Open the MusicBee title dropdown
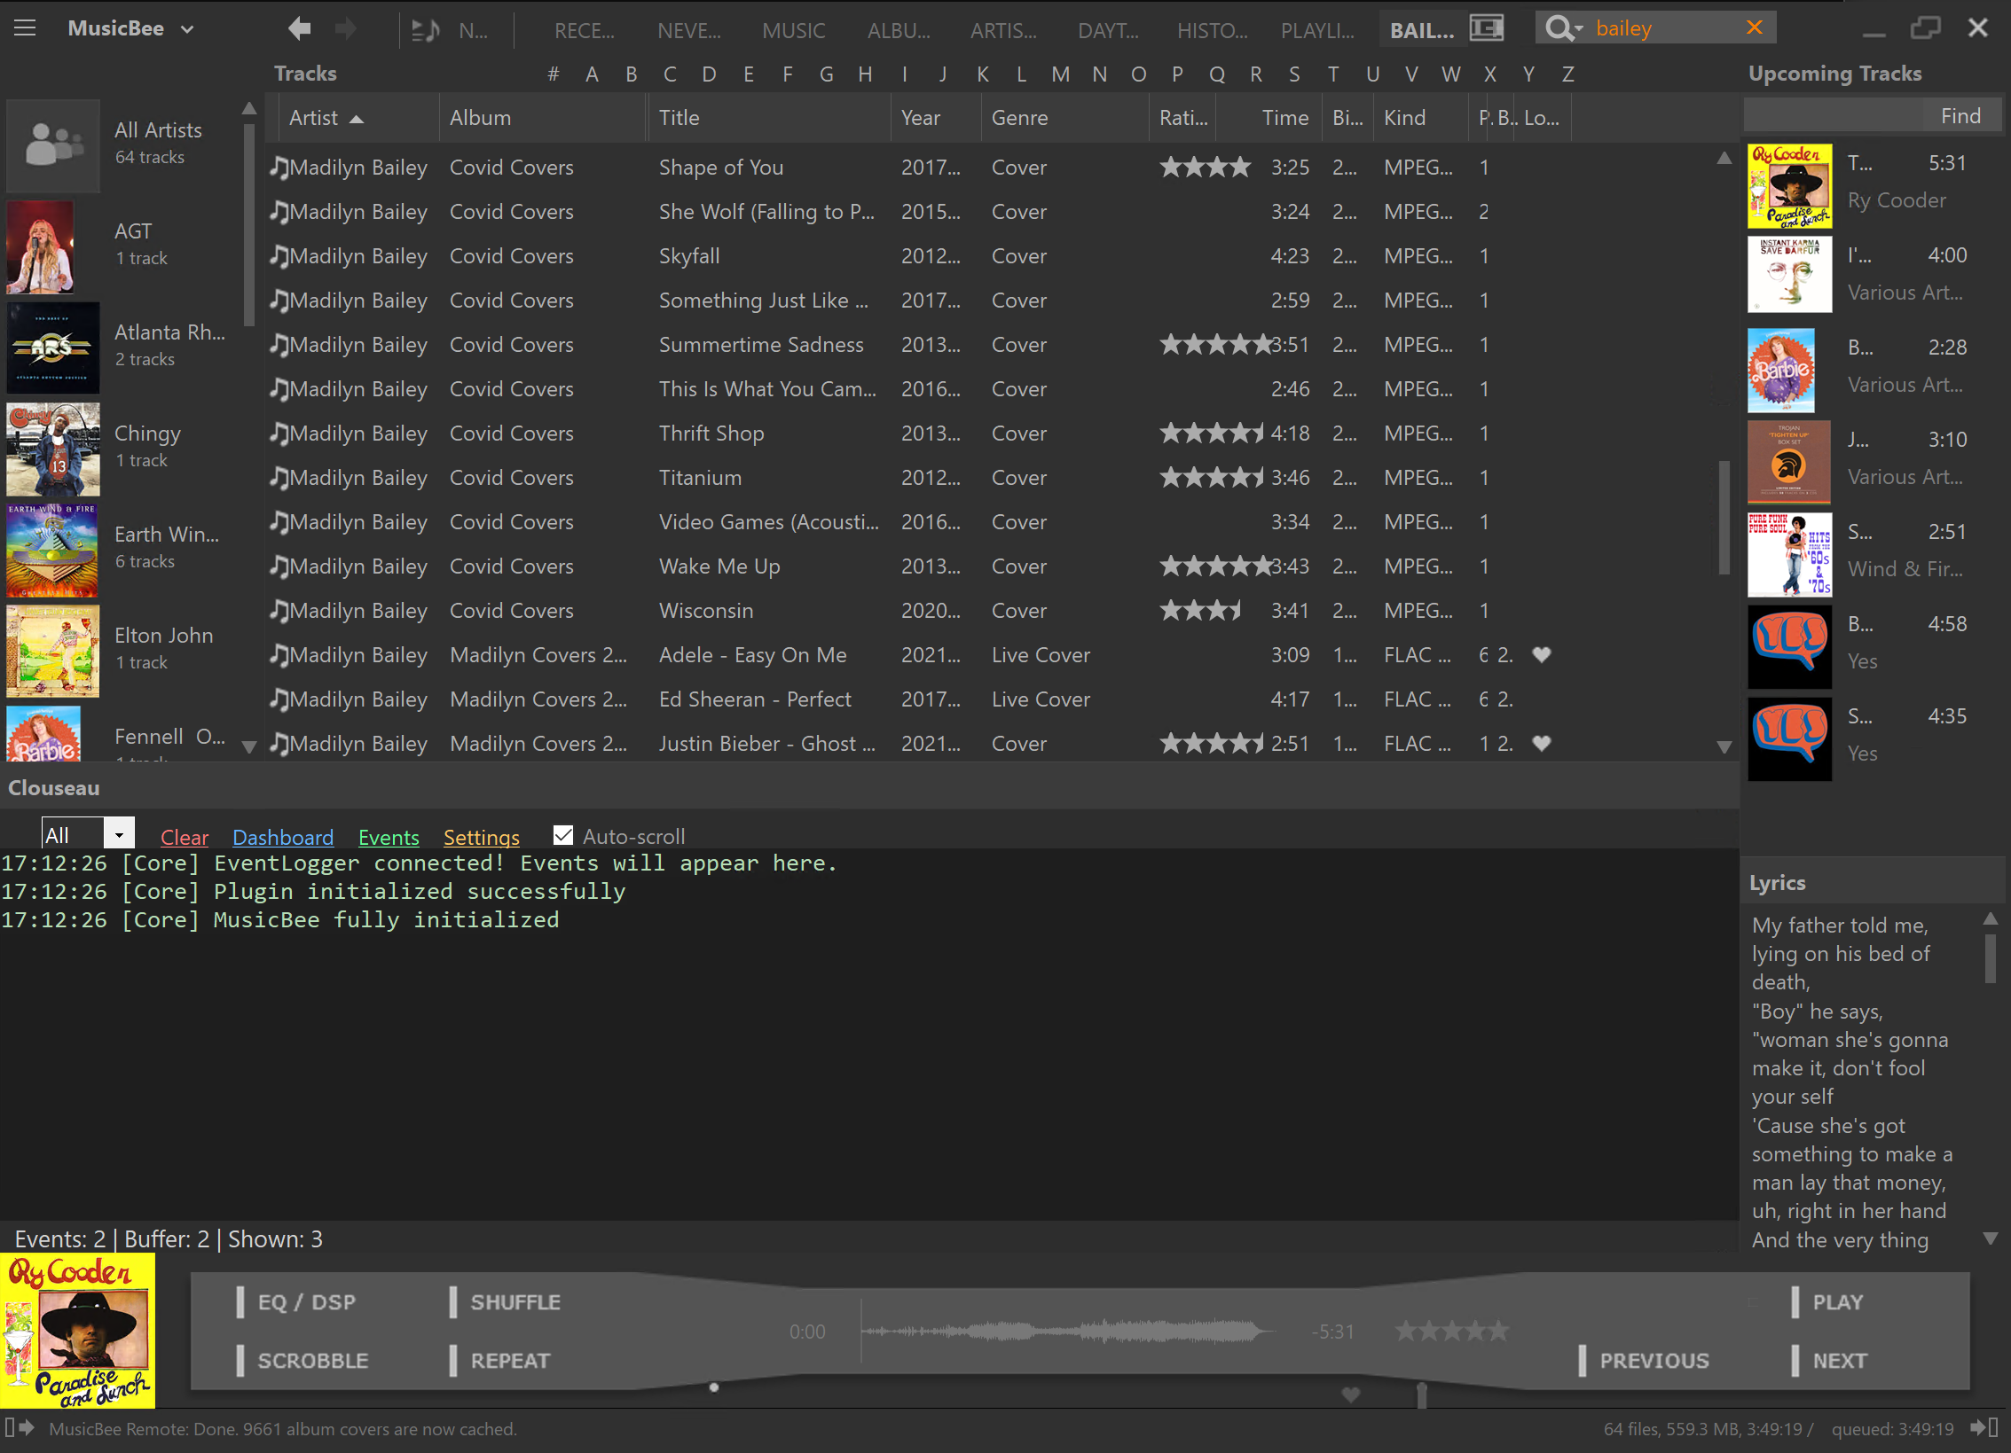 187,28
